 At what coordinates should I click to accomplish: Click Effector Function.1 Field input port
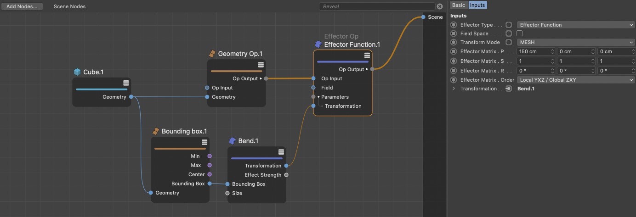coord(313,88)
